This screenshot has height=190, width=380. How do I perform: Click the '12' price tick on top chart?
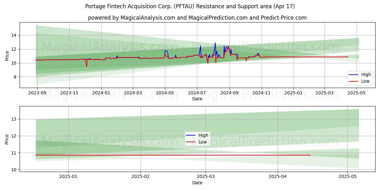pyautogui.click(x=15, y=49)
